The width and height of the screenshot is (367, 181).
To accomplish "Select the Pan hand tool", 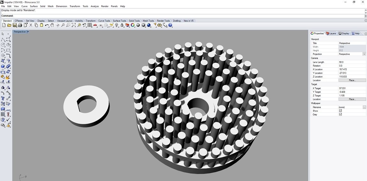I will pyautogui.click(x=52, y=25).
